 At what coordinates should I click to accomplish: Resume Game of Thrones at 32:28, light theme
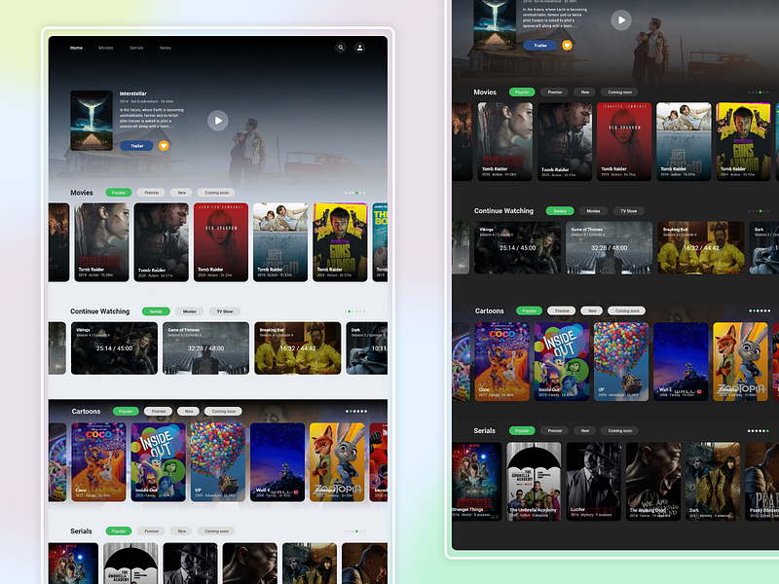205,348
